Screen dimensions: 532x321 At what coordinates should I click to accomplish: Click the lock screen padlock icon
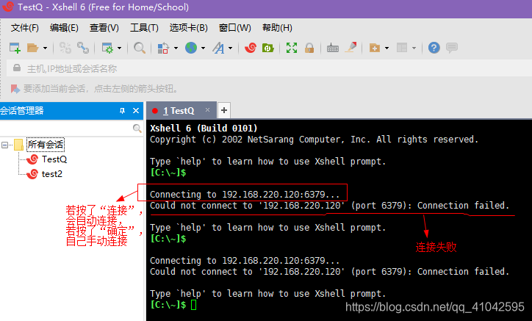(x=309, y=48)
